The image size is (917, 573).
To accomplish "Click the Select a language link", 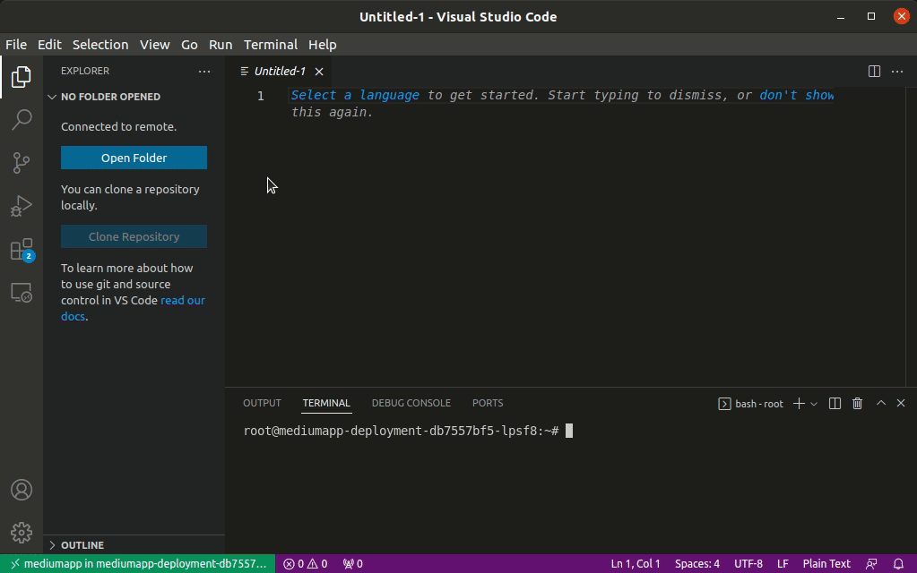I will point(355,95).
